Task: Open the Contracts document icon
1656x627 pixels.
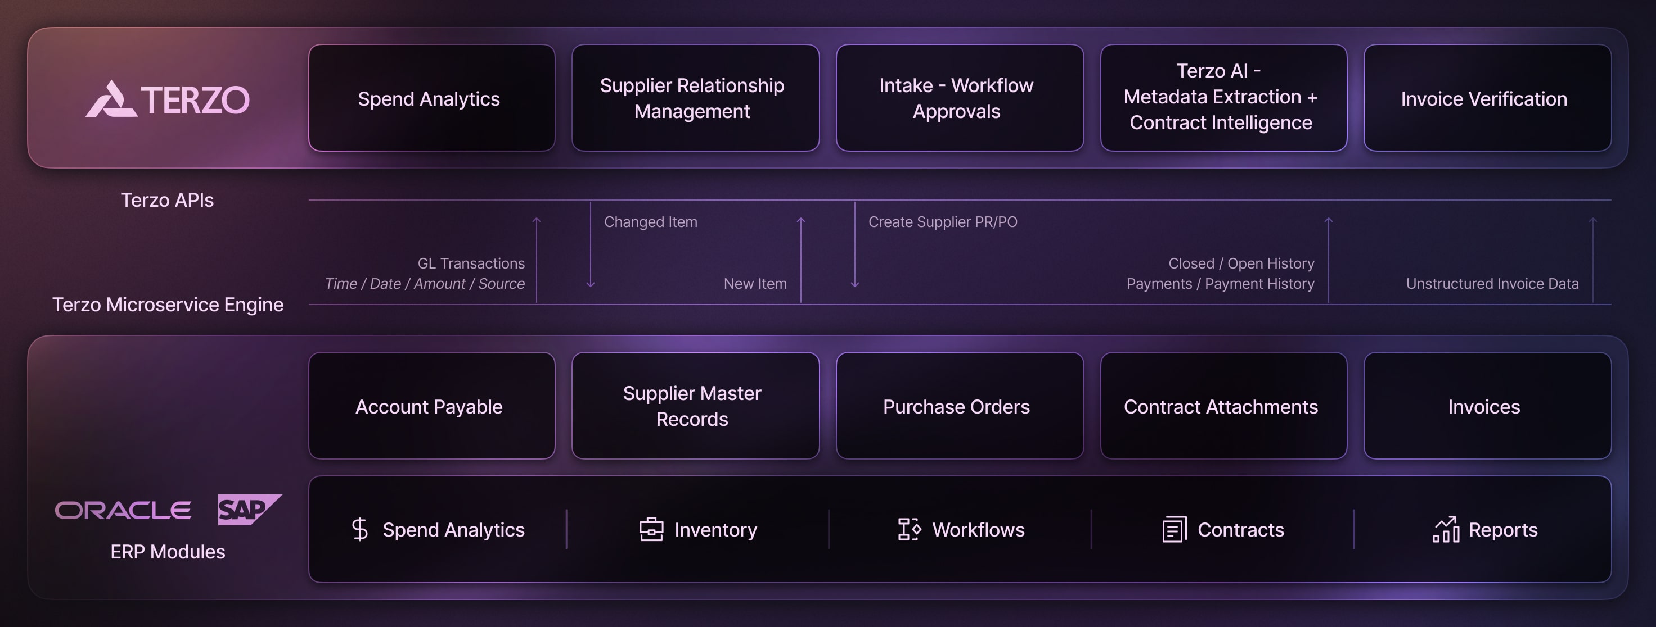Action: (1174, 529)
